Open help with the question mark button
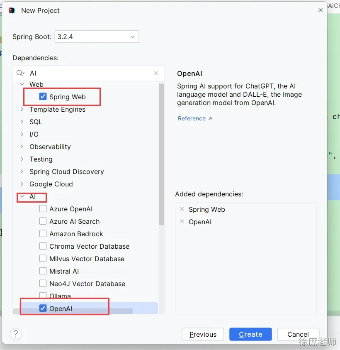Image resolution: width=340 pixels, height=350 pixels. tap(16, 334)
